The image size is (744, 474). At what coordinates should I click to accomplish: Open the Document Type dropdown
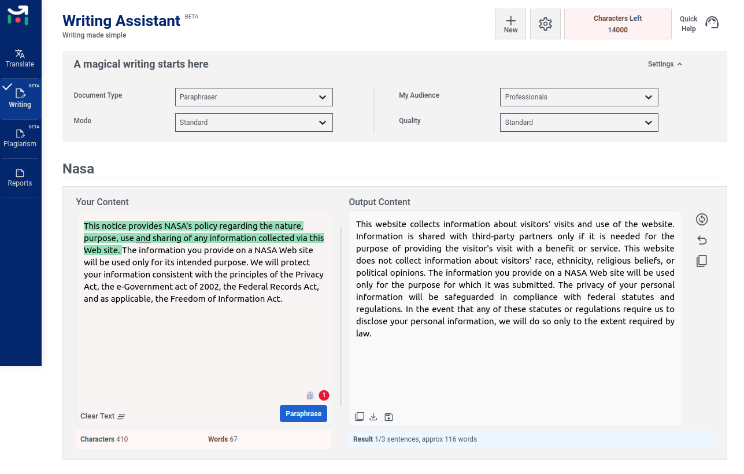click(x=254, y=97)
